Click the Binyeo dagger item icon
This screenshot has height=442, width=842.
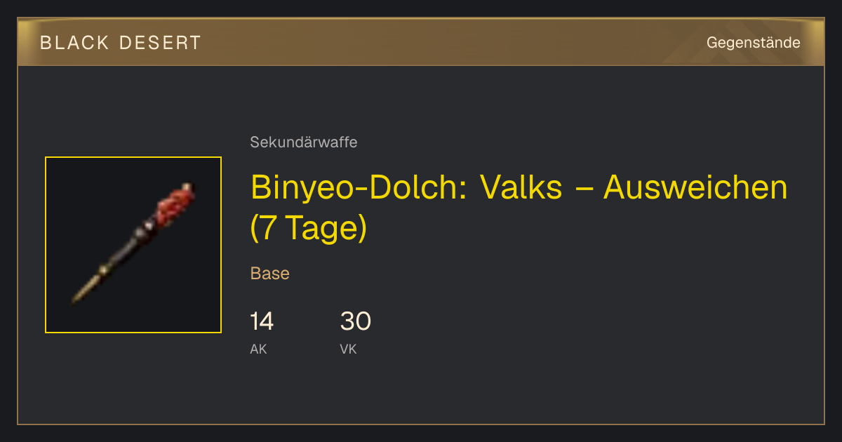coord(133,245)
